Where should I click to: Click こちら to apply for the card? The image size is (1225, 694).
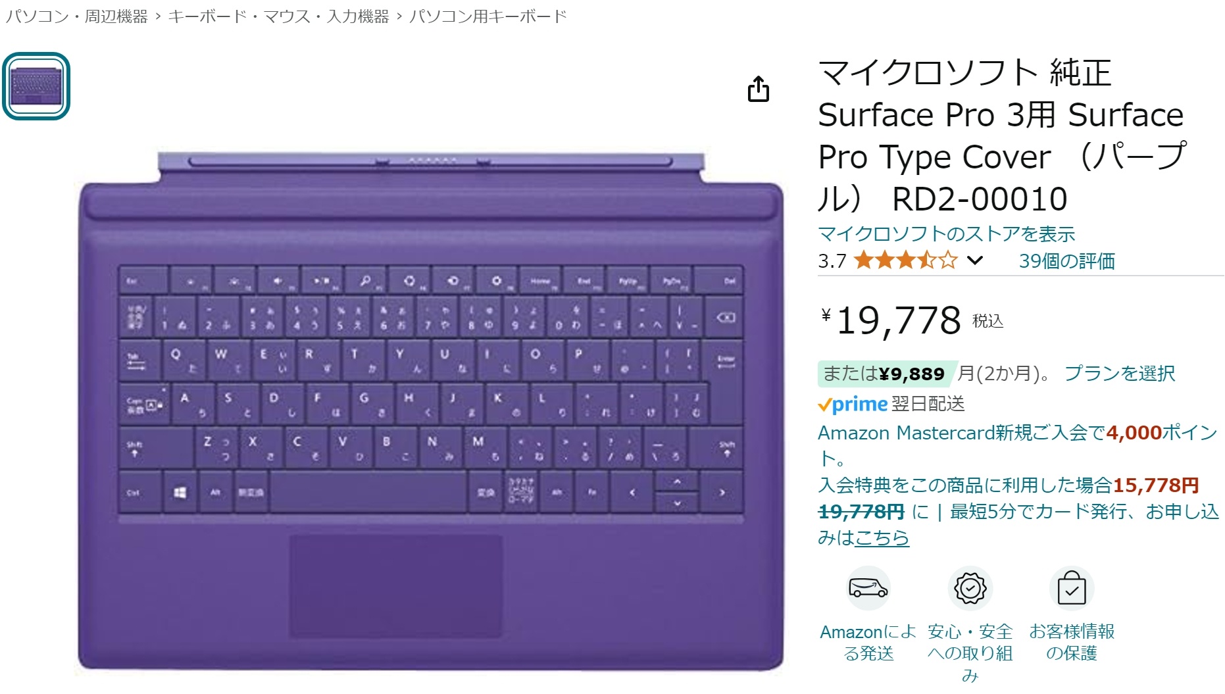click(x=883, y=537)
